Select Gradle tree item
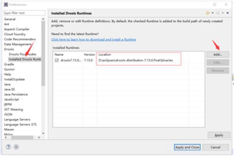 [9, 64]
